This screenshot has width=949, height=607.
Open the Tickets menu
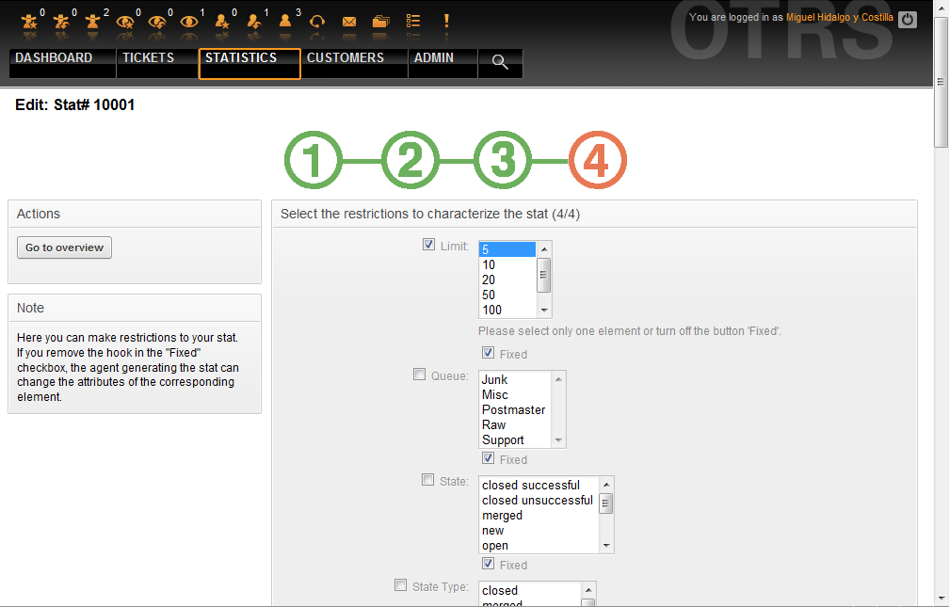pos(148,58)
